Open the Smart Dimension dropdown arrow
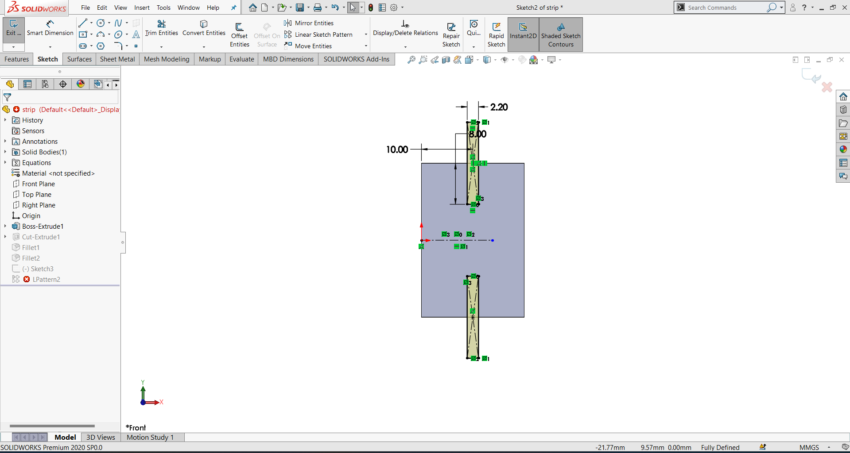The width and height of the screenshot is (850, 453). click(50, 46)
